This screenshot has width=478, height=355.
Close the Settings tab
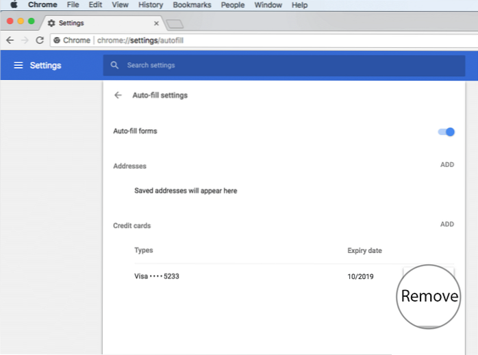(156, 23)
